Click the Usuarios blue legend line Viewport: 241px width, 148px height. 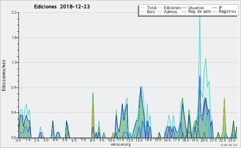coord(184,8)
